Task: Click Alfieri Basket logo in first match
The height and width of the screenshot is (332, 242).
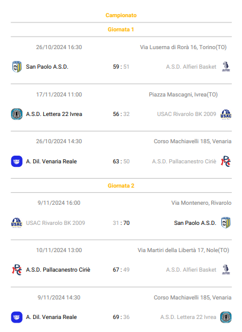Action: pos(225,67)
